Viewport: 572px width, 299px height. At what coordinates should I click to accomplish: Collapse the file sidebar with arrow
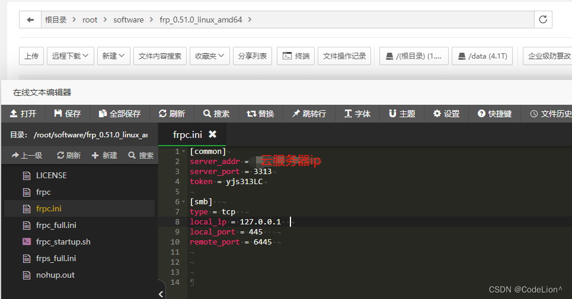click(161, 294)
